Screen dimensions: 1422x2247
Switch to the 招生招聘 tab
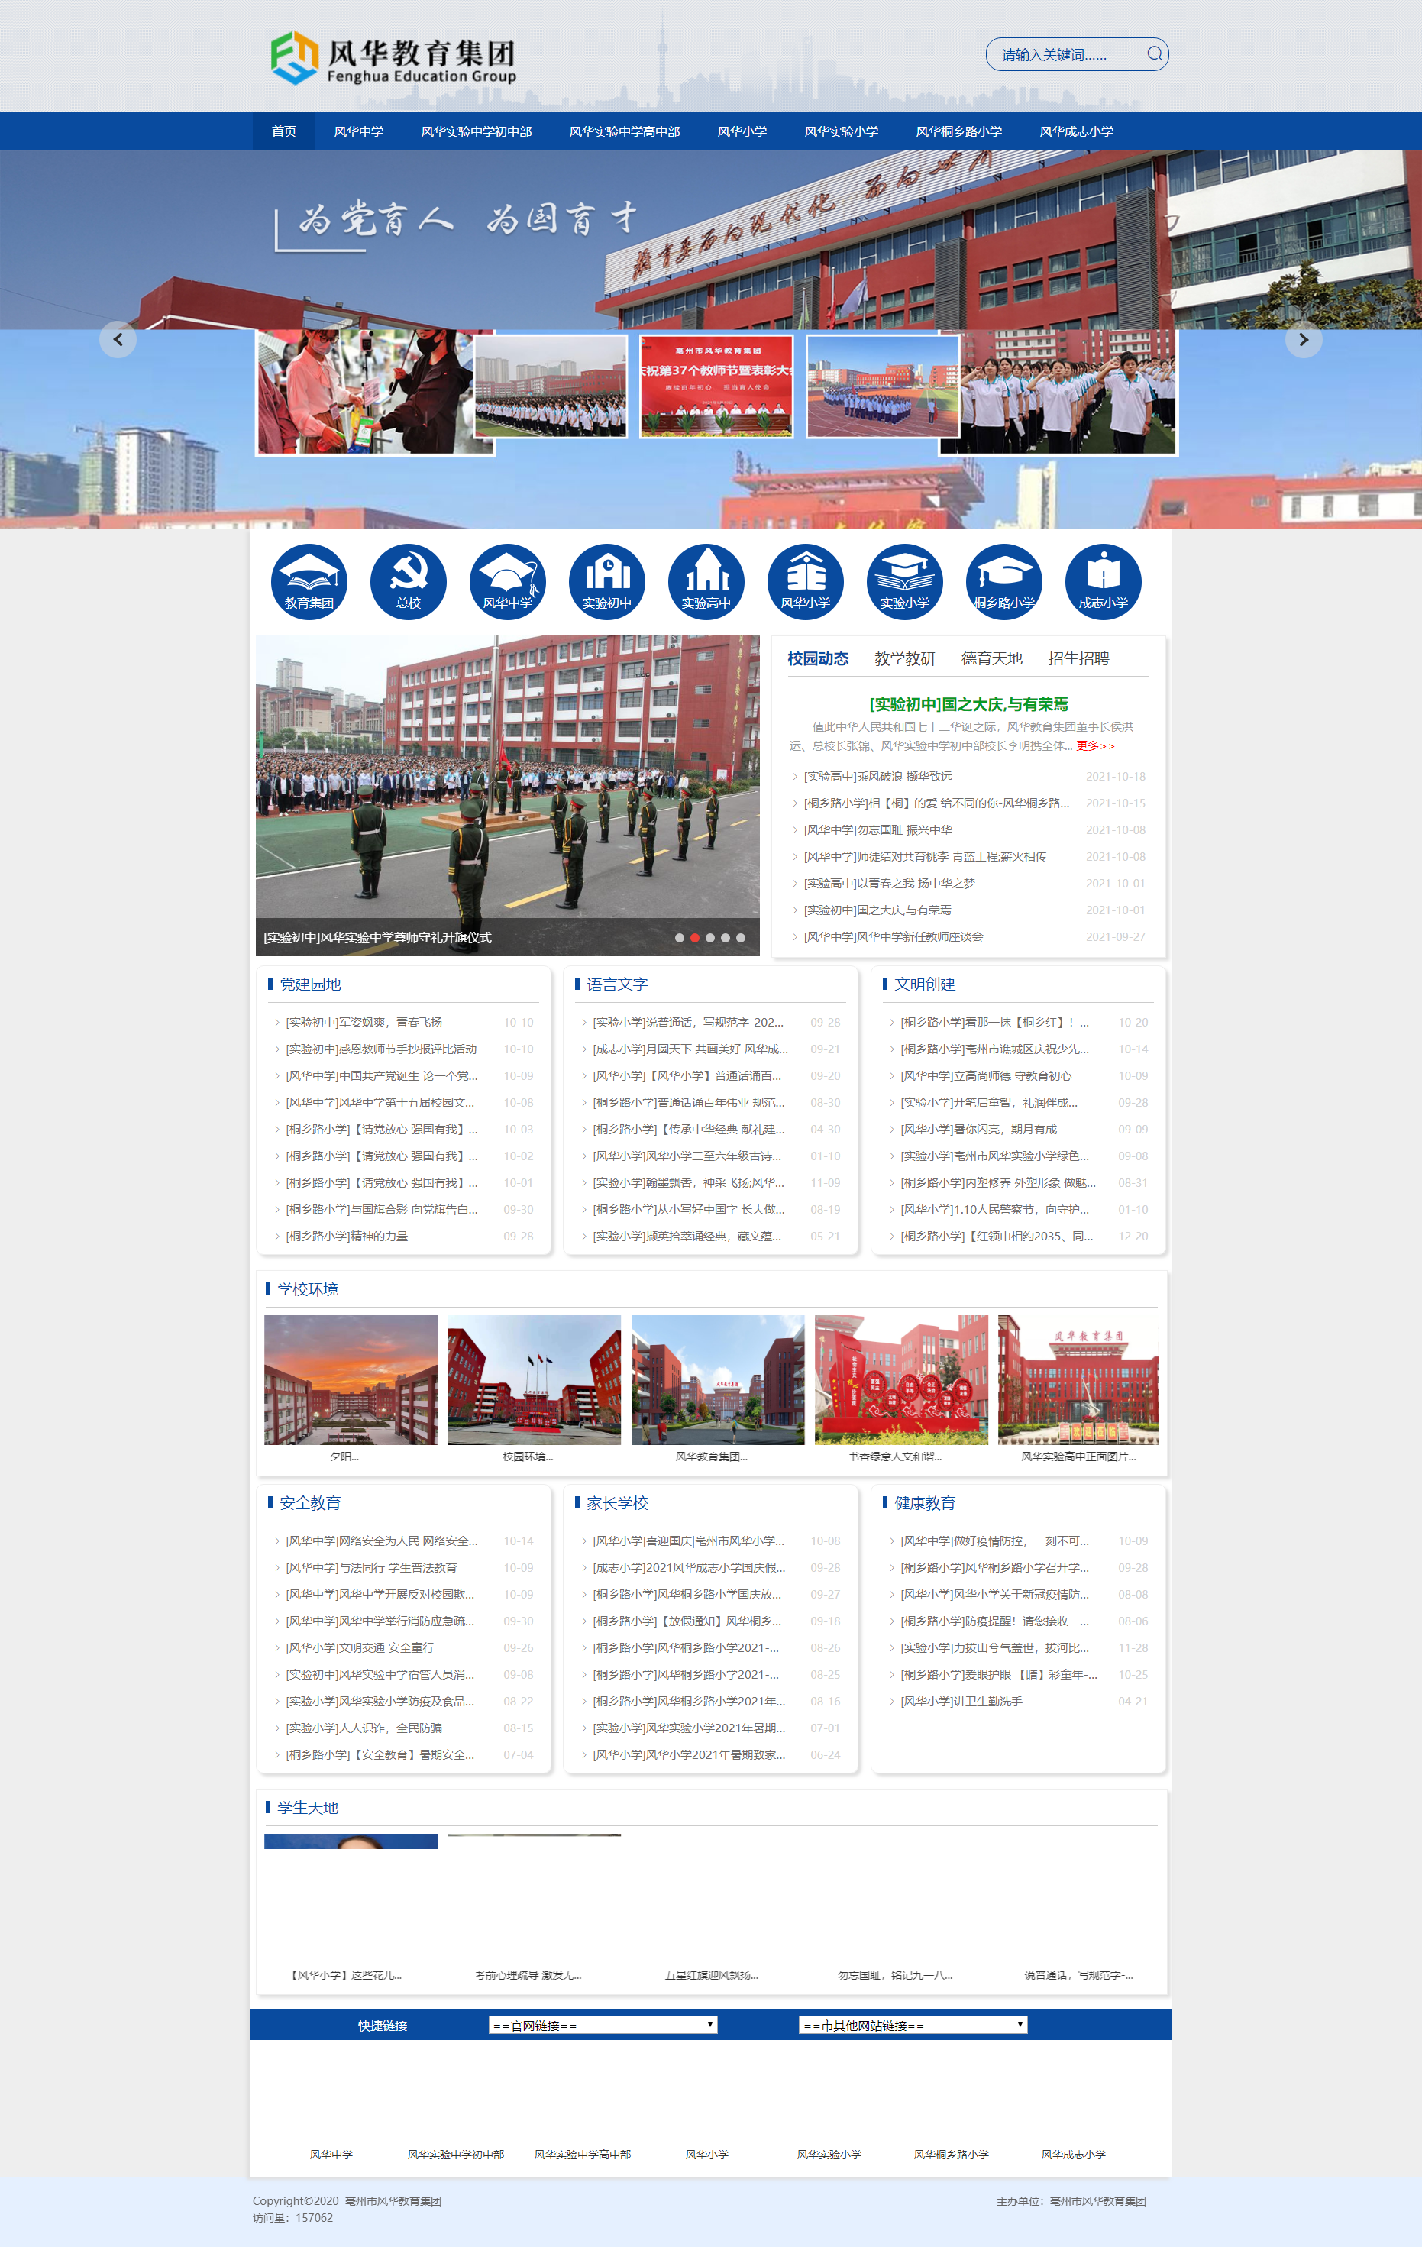coord(1078,659)
